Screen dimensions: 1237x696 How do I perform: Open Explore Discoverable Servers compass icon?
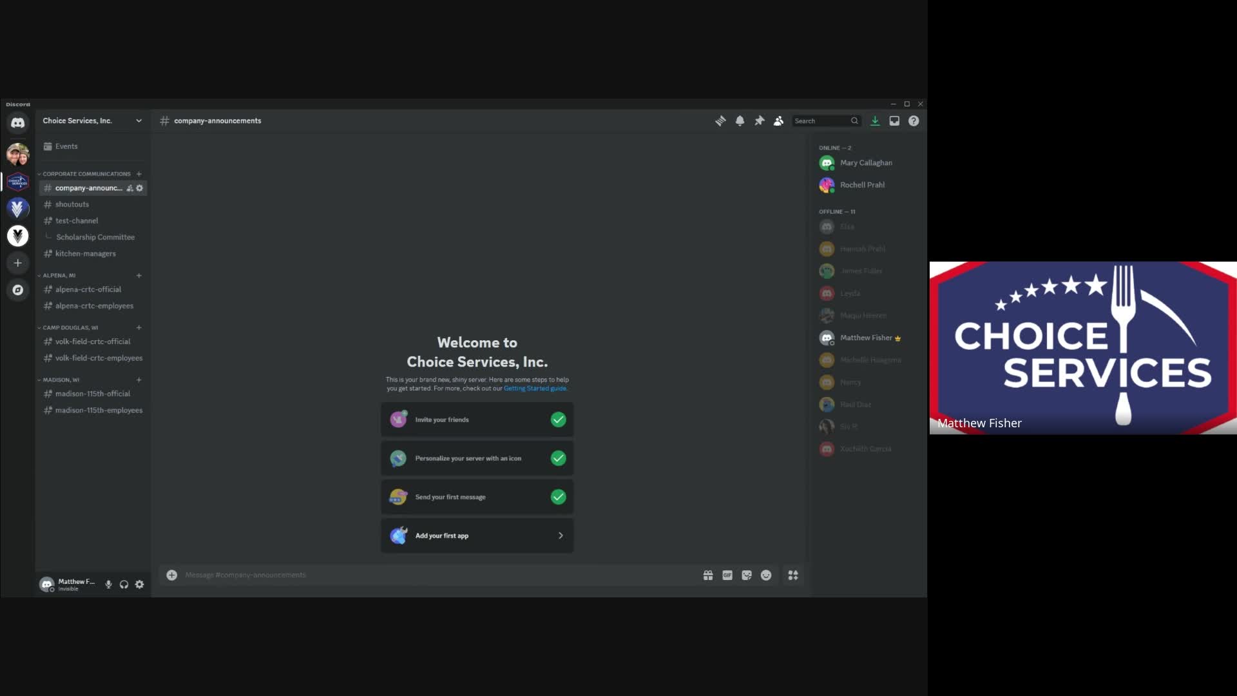click(x=18, y=290)
